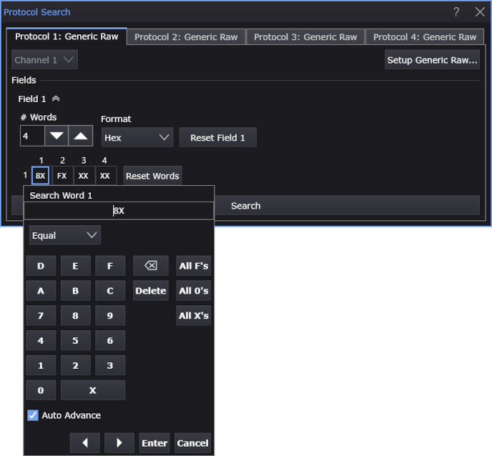Image resolution: width=492 pixels, height=456 pixels.
Task: Open the Channel 1 dropdown
Action: pos(44,60)
